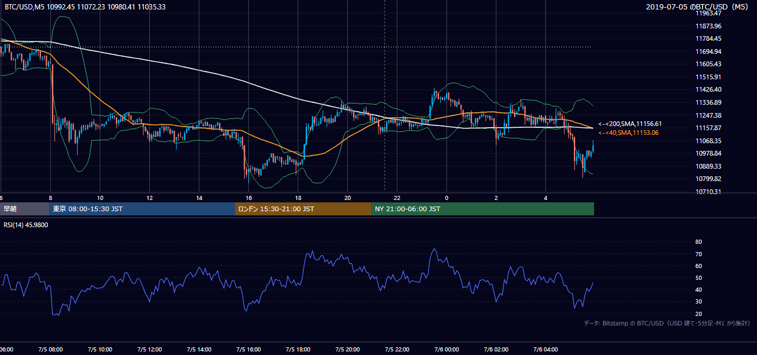Click the 7/5 22:00 time label

[397, 350]
